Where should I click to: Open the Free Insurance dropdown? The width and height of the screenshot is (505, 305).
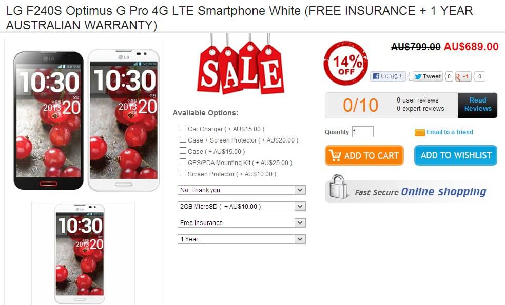click(x=242, y=222)
